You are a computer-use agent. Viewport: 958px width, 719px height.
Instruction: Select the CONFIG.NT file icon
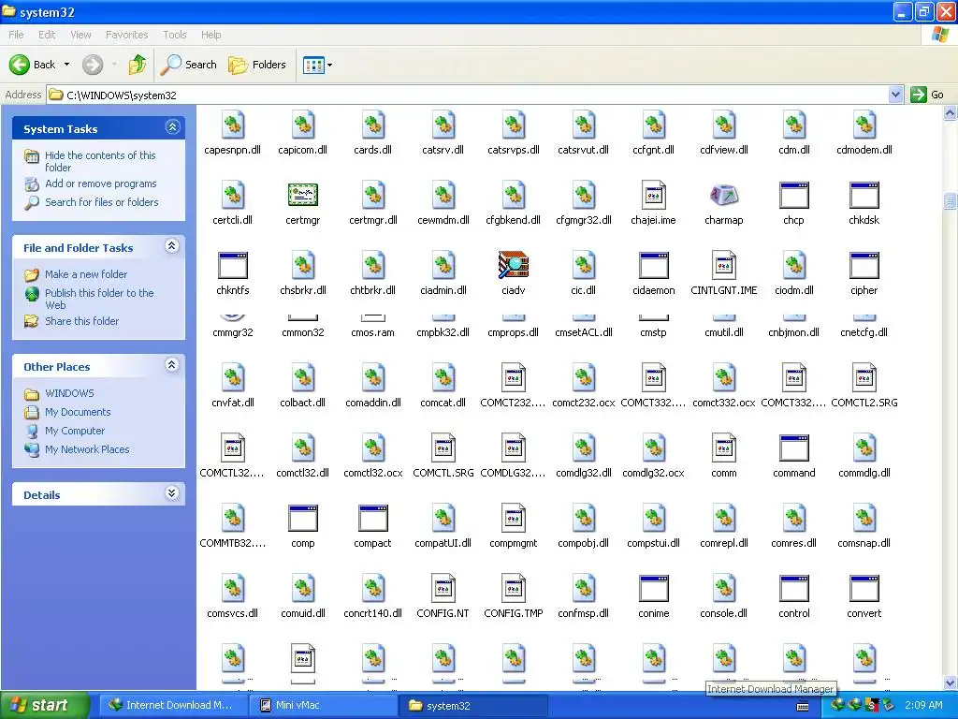coord(443,589)
